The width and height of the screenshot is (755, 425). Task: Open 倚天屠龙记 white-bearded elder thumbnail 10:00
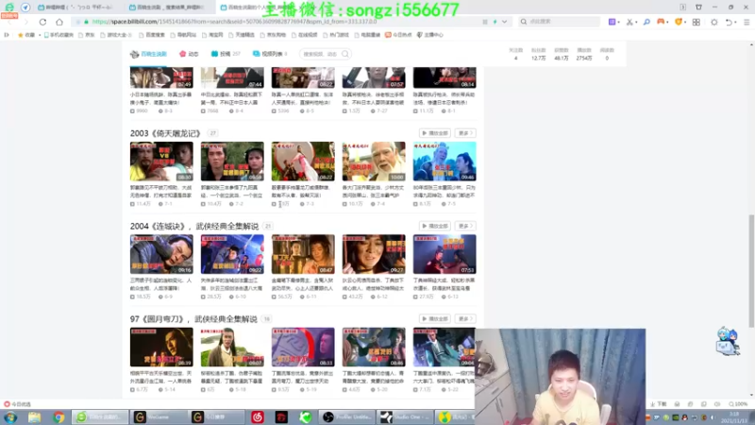(x=374, y=161)
